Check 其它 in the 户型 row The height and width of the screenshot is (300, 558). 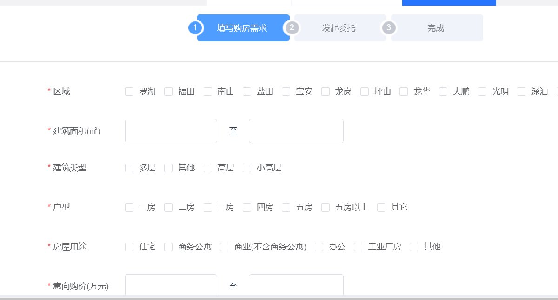(x=381, y=208)
